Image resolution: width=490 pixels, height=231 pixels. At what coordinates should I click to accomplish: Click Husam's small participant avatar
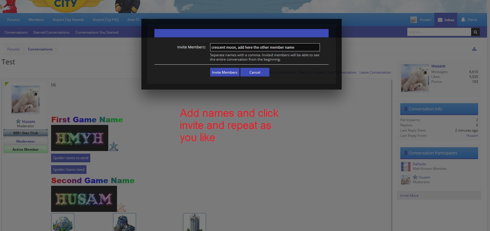click(x=406, y=180)
